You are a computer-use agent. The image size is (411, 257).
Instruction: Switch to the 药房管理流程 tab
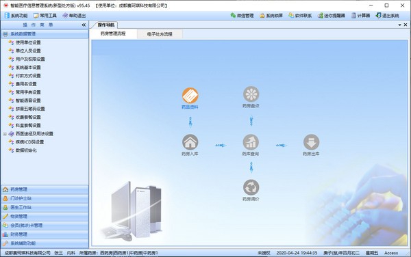tap(113, 33)
